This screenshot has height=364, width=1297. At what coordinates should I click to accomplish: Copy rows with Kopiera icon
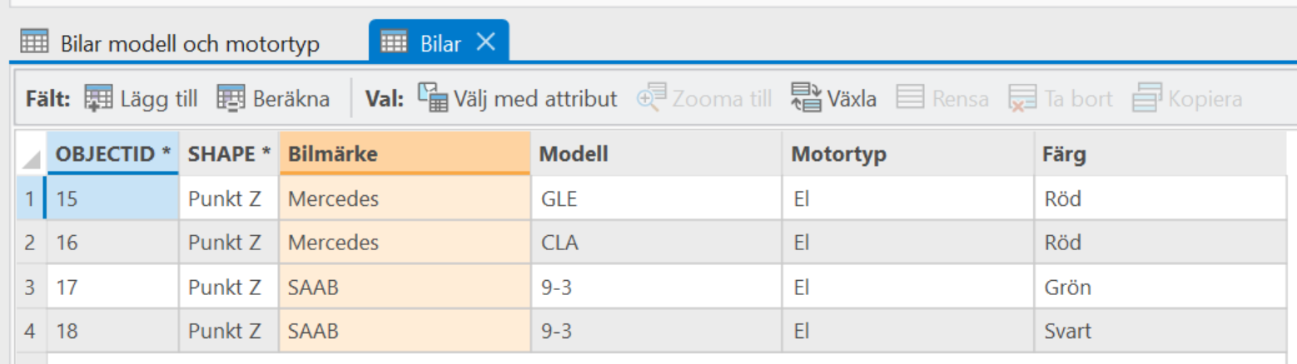tap(1146, 99)
